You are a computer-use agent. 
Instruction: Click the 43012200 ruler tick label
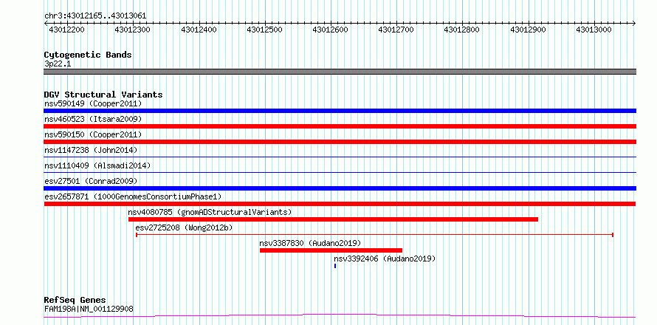click(66, 30)
